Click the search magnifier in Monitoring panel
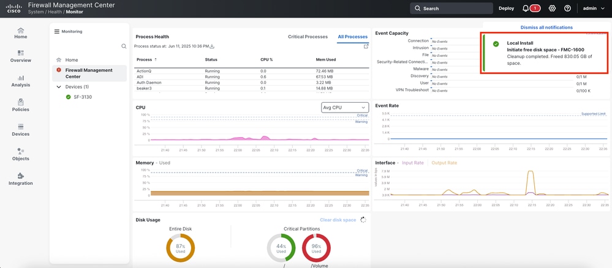This screenshot has height=268, width=612. [x=124, y=46]
